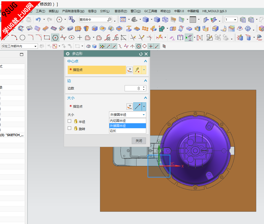Select 边长 from the size list
The image size is (264, 224).
click(128, 131)
